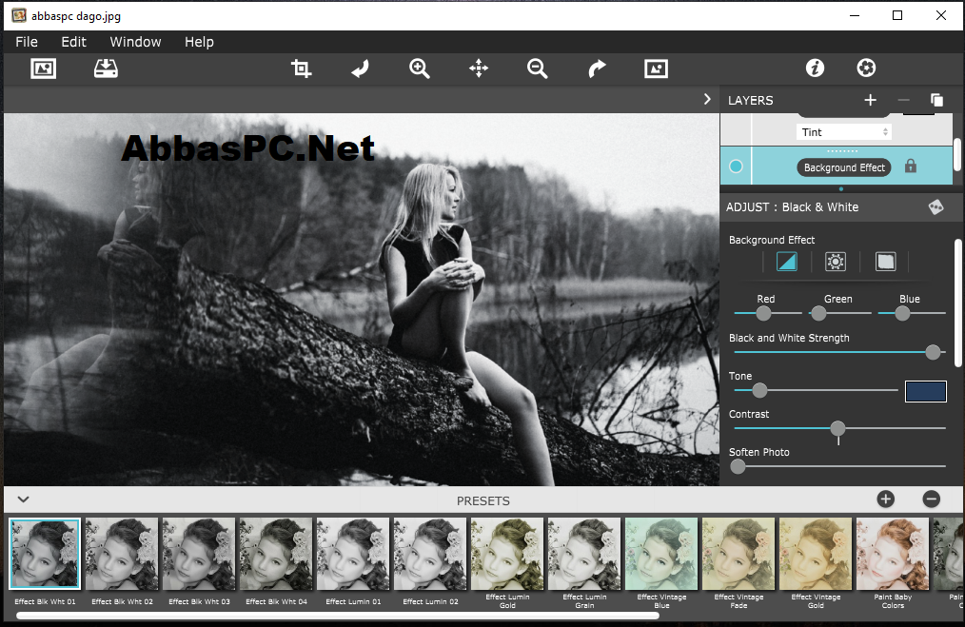
Task: Click the Red slider handle
Action: tap(763, 313)
